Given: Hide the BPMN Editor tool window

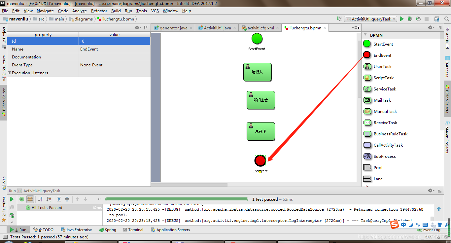Looking at the screenshot, I should coord(146,27).
